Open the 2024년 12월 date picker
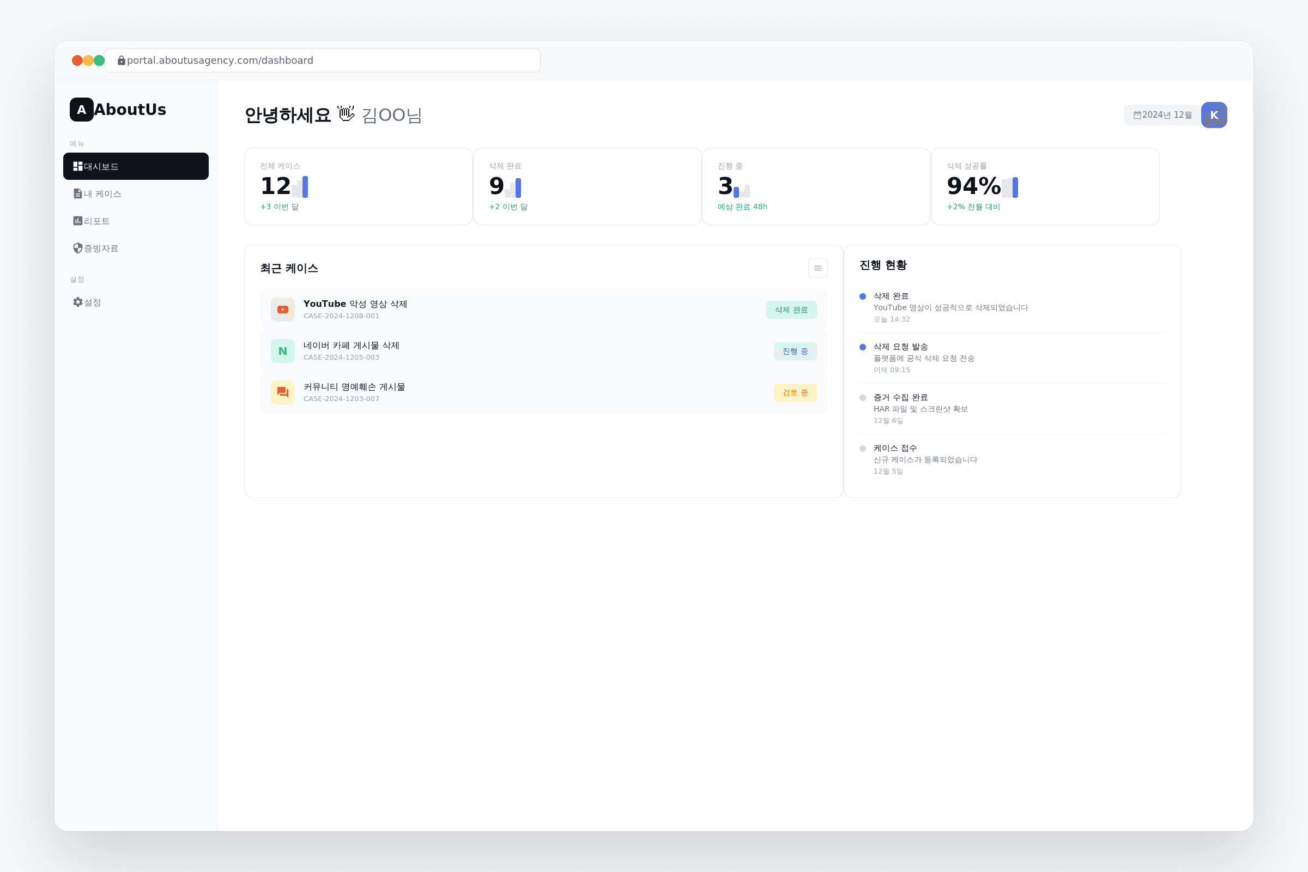1308x872 pixels. click(x=1162, y=115)
